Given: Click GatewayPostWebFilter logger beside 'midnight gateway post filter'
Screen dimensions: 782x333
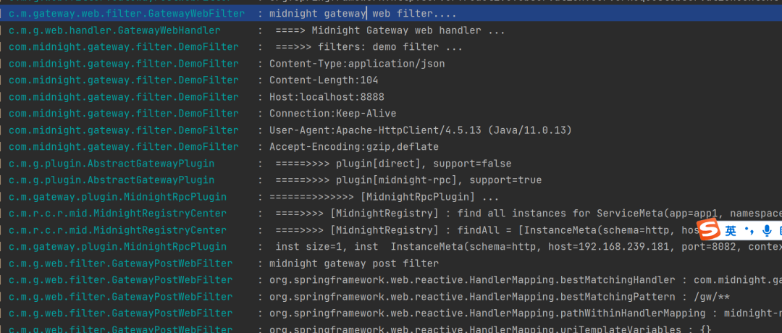Looking at the screenshot, I should [x=121, y=264].
